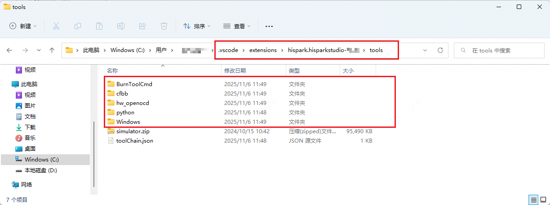This screenshot has width=550, height=205.
Task: Open the 排序 (Sort) dropdown menu
Action: [x=197, y=26]
